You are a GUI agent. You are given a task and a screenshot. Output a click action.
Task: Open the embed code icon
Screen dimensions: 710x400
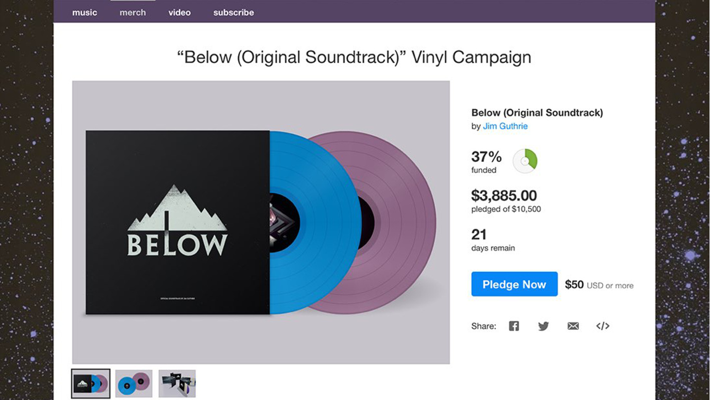click(x=602, y=326)
